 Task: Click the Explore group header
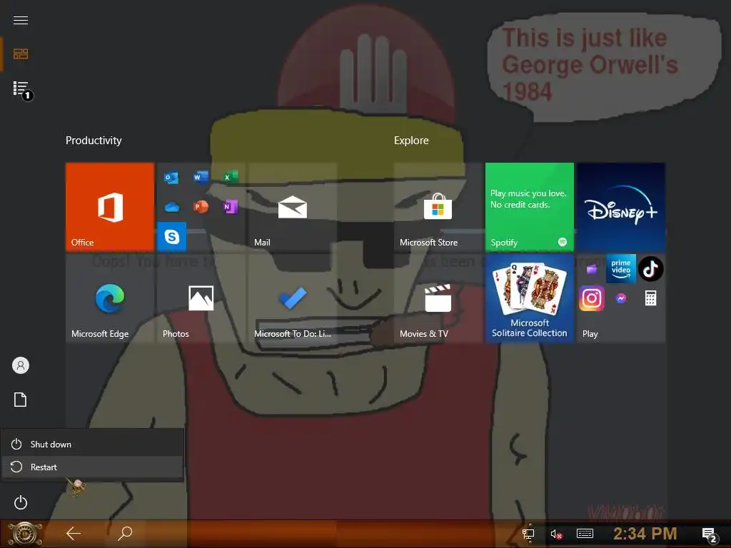click(411, 141)
